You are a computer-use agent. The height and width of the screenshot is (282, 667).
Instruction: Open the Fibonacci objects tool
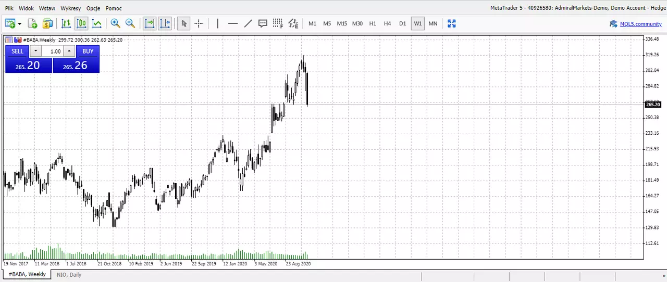278,23
